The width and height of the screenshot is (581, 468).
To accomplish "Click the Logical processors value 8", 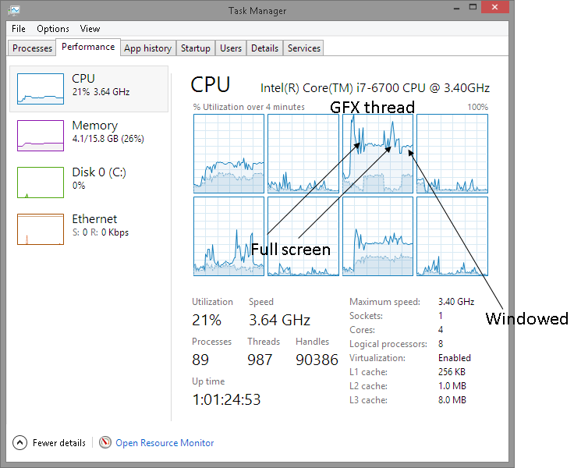I will pyautogui.click(x=441, y=344).
